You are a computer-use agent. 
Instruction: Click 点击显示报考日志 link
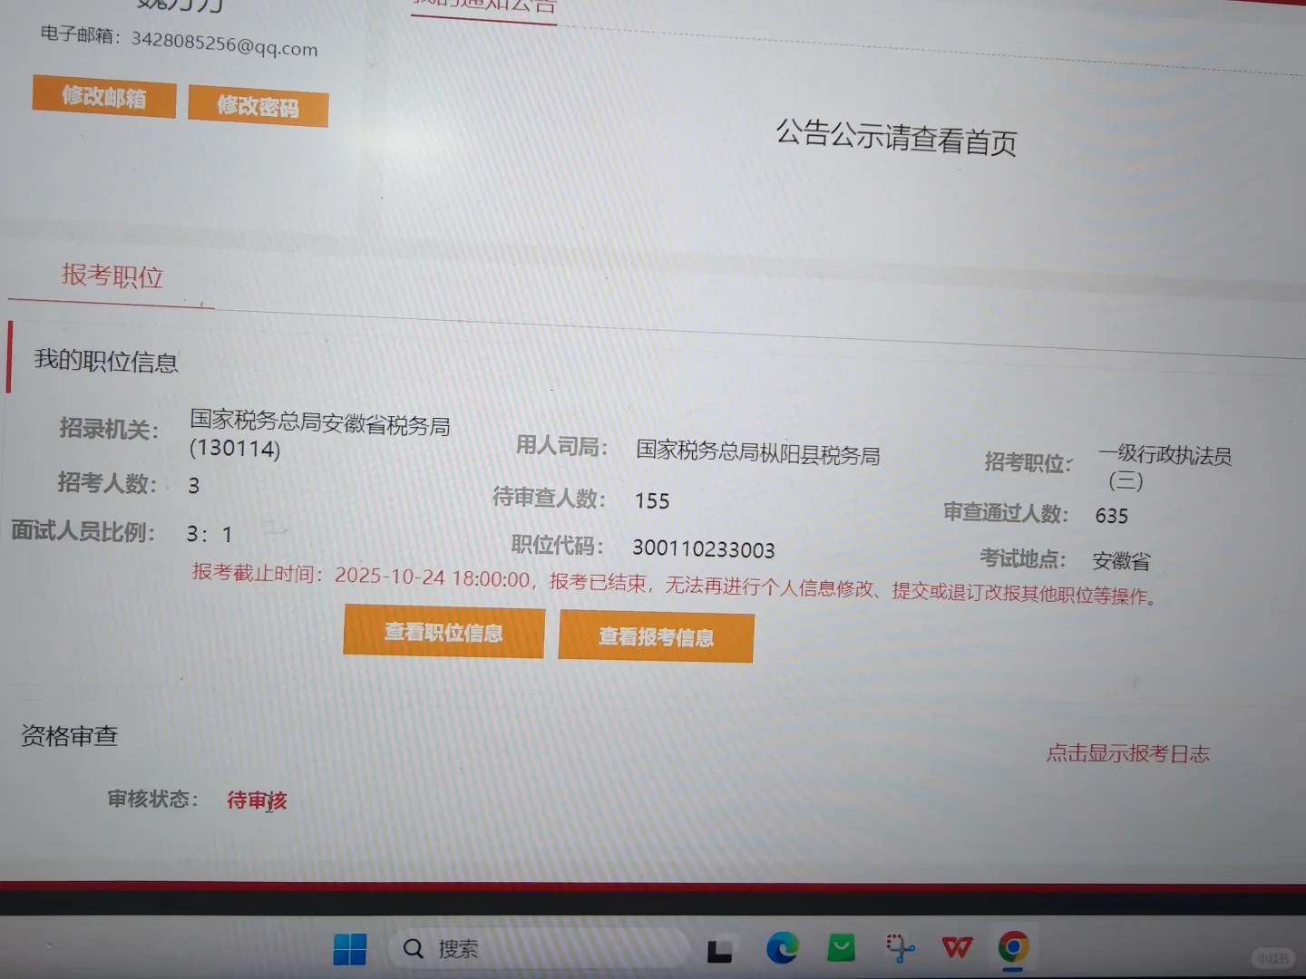coord(1126,752)
